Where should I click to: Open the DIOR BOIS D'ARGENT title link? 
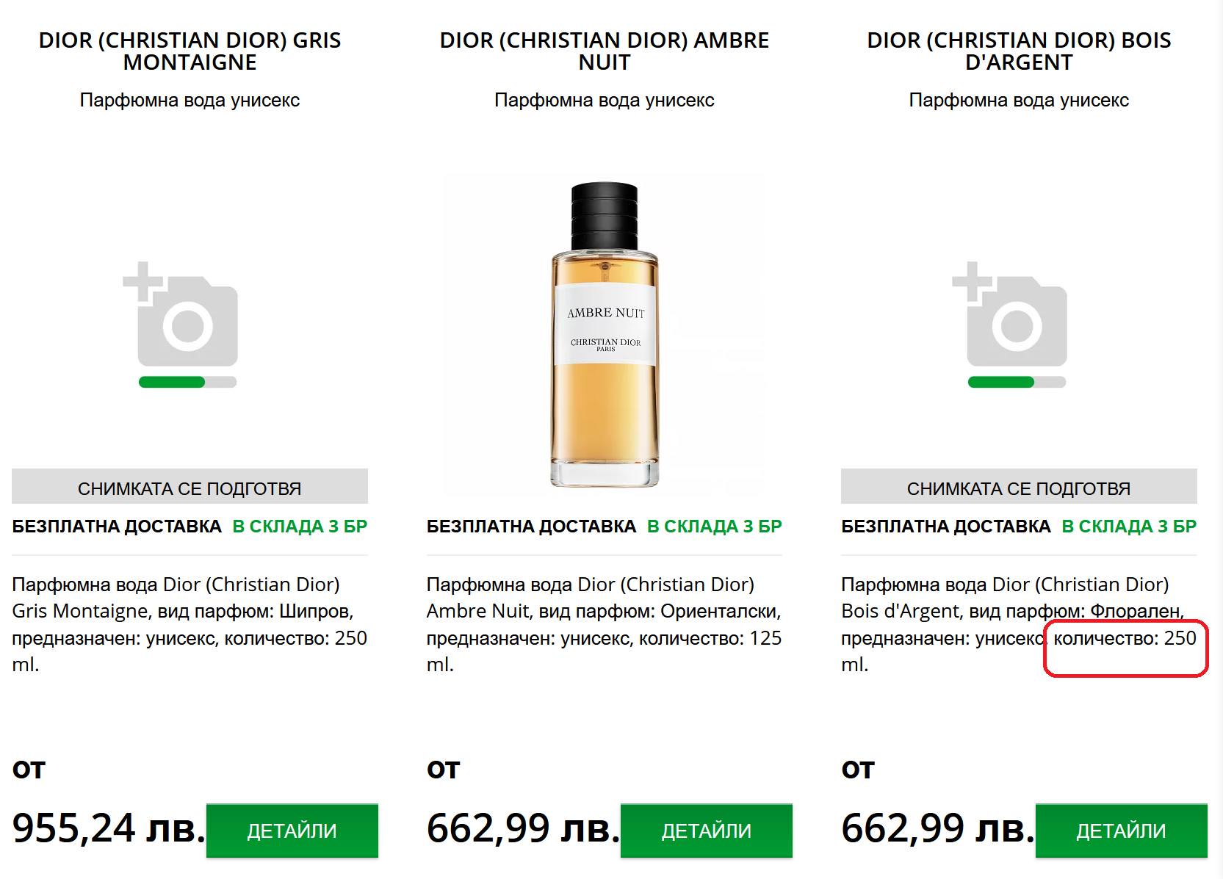tap(1019, 51)
